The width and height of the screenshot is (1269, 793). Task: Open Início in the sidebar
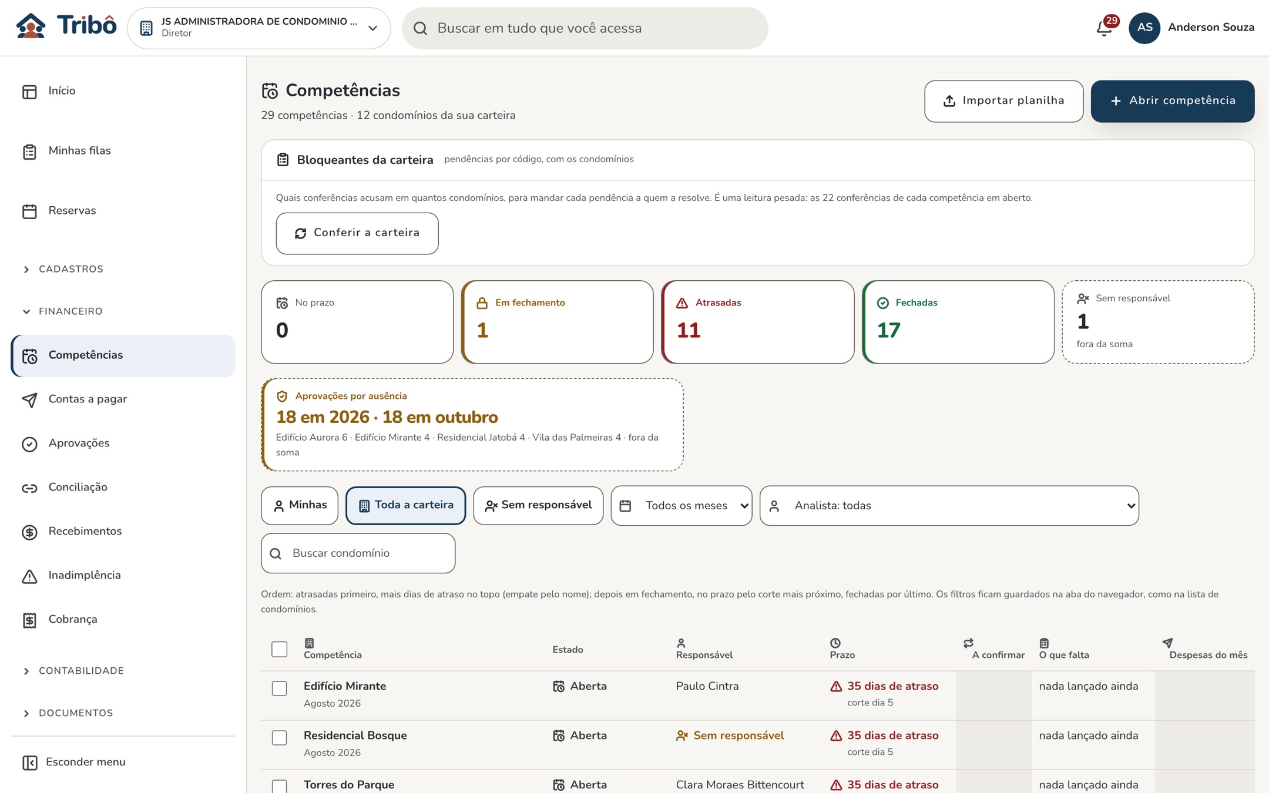pos(123,91)
